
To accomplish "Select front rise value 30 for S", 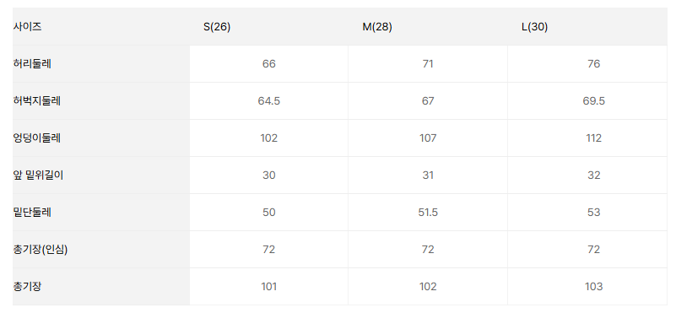I will (x=269, y=175).
